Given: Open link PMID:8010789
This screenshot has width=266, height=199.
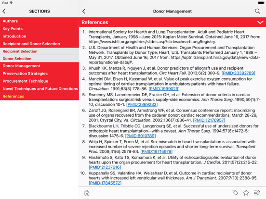Looking at the screenshot, I should (140, 136).
